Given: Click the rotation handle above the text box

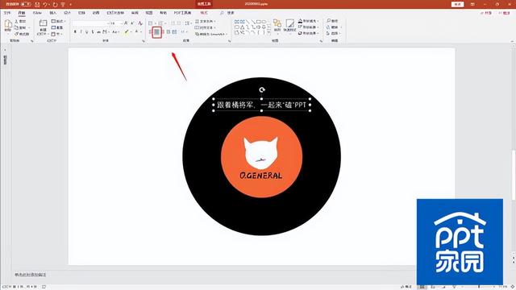Looking at the screenshot, I should click(262, 89).
